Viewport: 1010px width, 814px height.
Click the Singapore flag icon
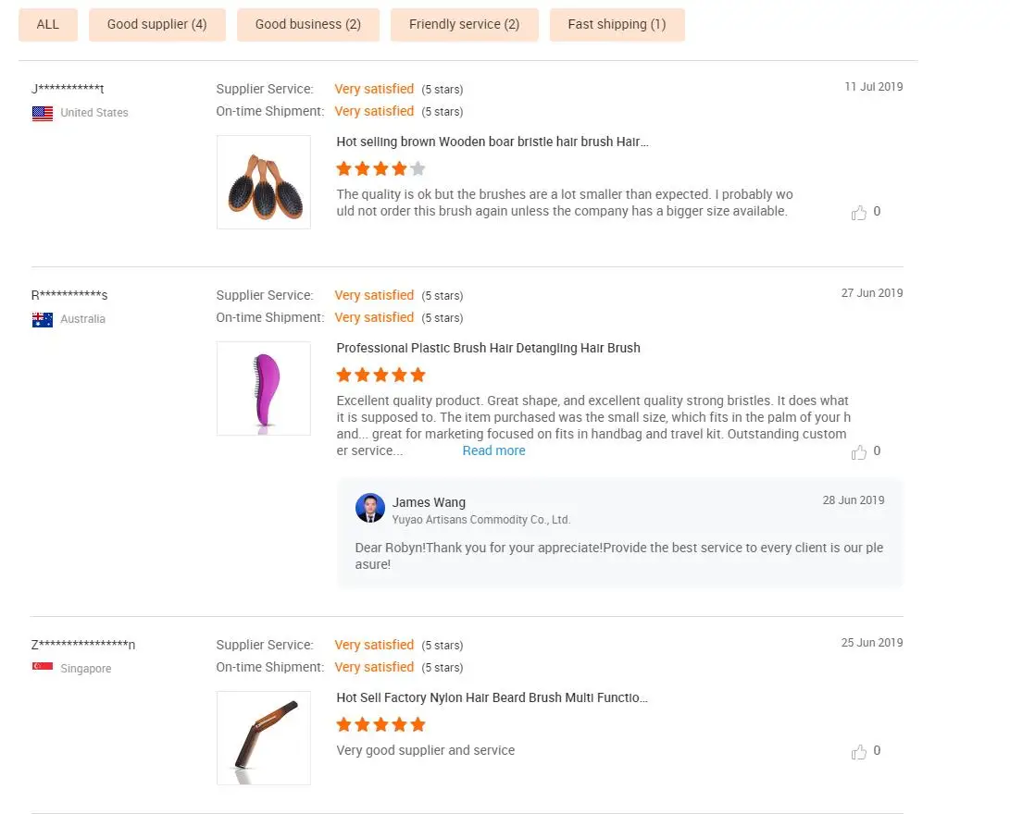(x=43, y=666)
